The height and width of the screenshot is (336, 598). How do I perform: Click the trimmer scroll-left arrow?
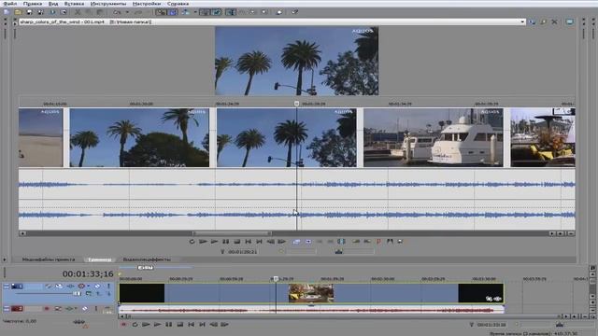tap(22, 233)
